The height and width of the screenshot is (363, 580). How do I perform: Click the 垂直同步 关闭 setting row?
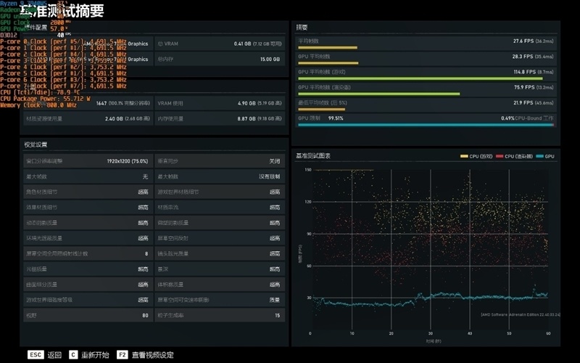tap(220, 161)
